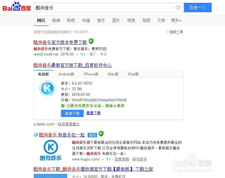Viewport: 225px width, 178px height.
Task: Click size value 33.3M
Action: pyautogui.click(x=77, y=89)
